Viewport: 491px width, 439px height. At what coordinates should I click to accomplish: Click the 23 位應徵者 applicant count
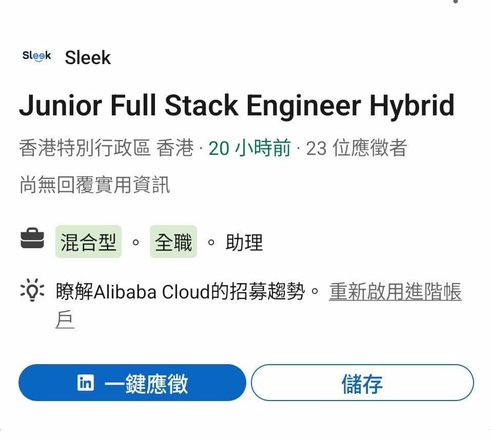357,148
